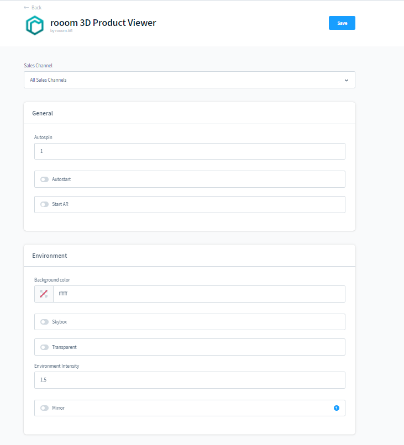Image resolution: width=404 pixels, height=445 pixels.
Task: Save the plugin configuration
Action: 342,23
